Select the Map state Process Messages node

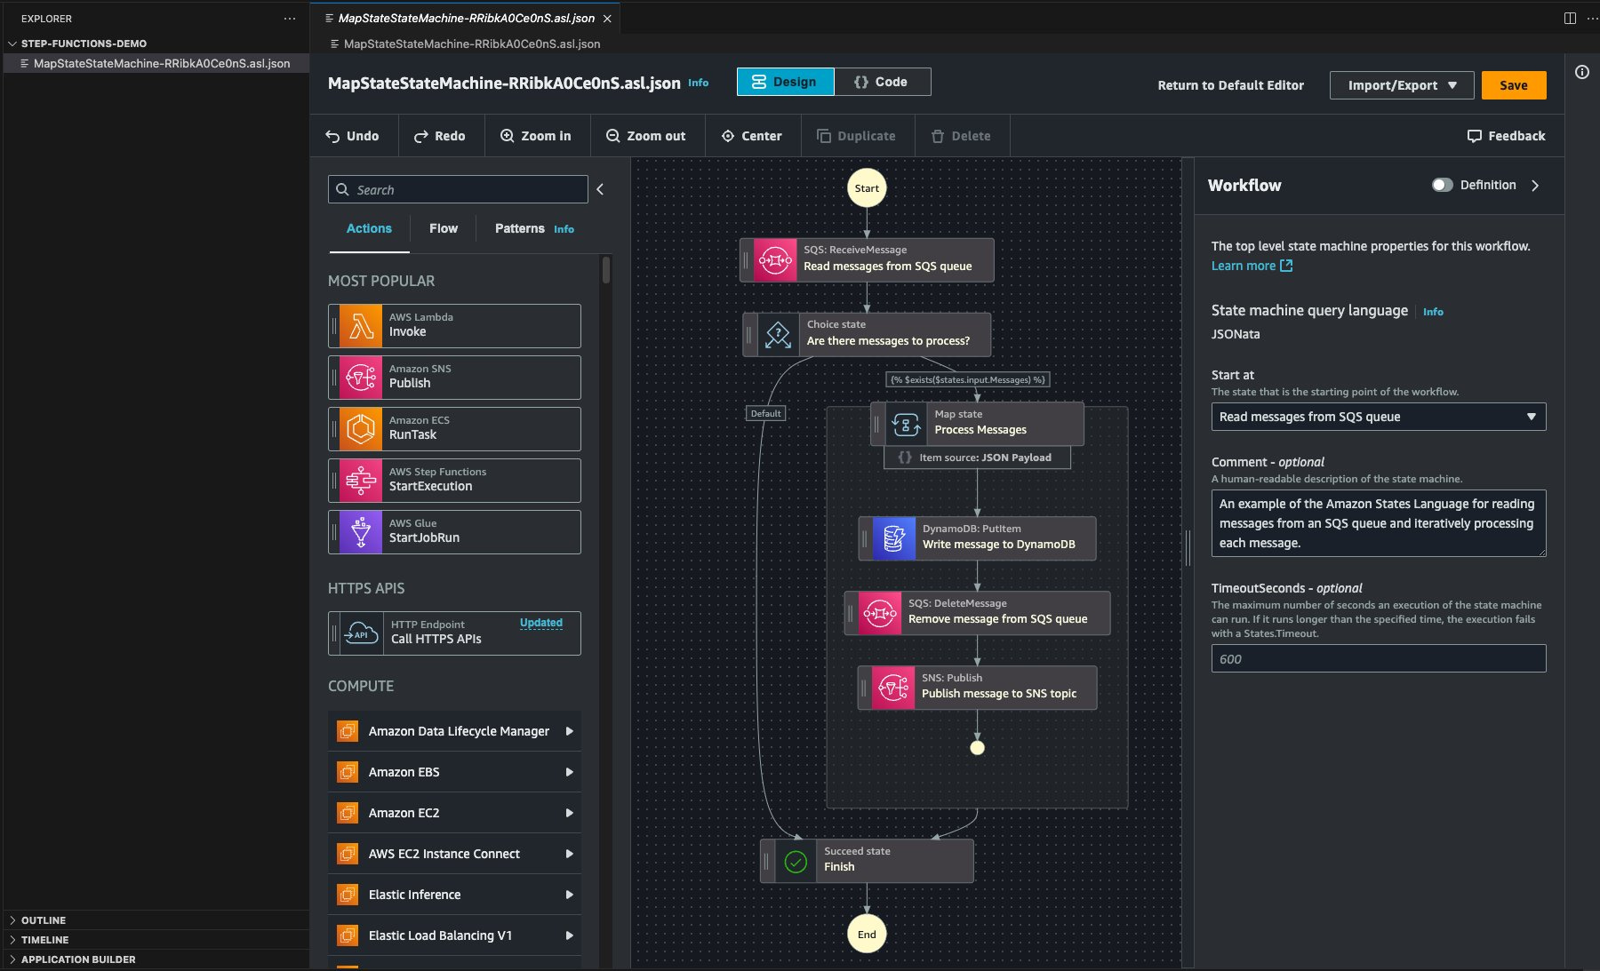978,423
